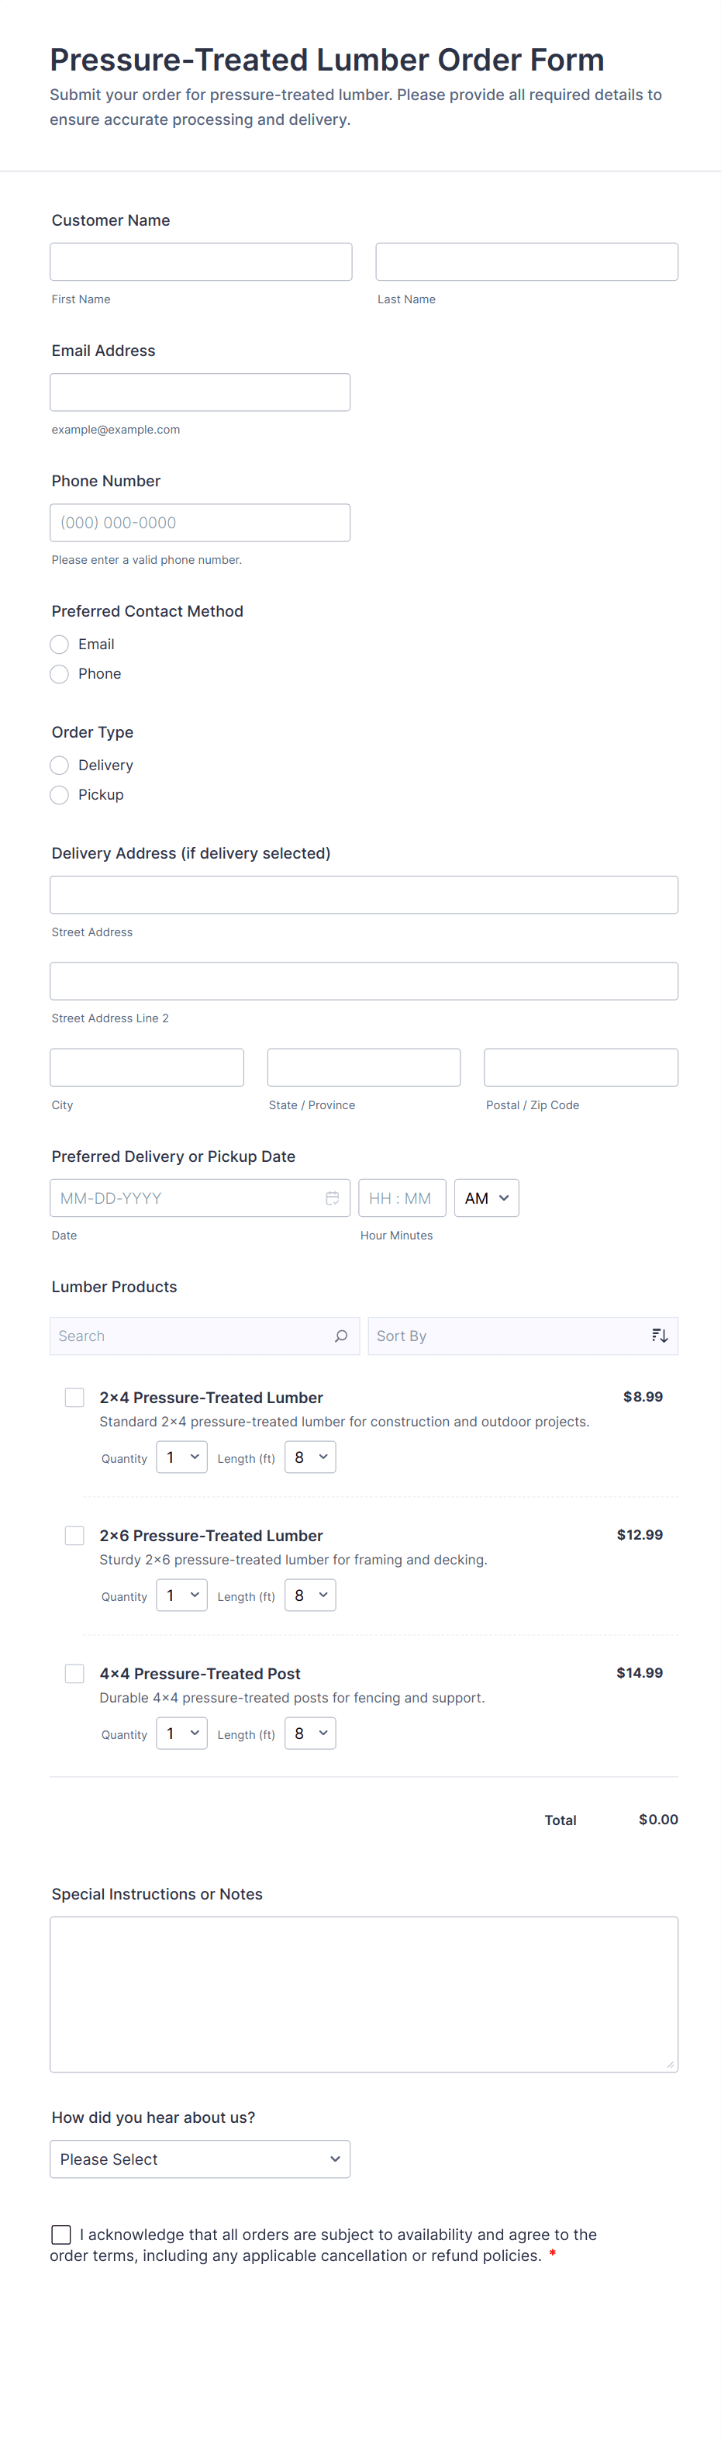Click the Special Instructions text area
The image size is (721, 2444).
364,1993
